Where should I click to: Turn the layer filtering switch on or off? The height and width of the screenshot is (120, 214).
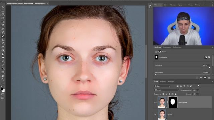point(198,86)
